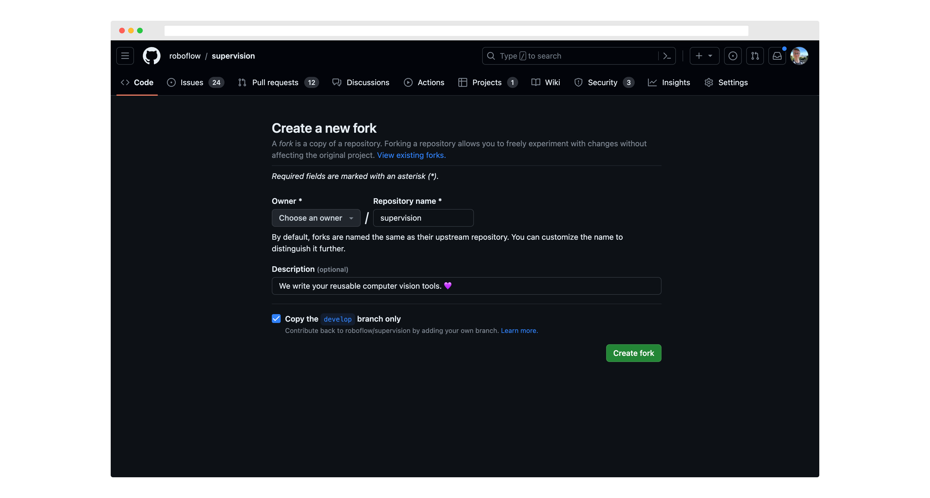Screen dimensions: 930x498
Task: Open the View existing forks link
Action: point(411,155)
